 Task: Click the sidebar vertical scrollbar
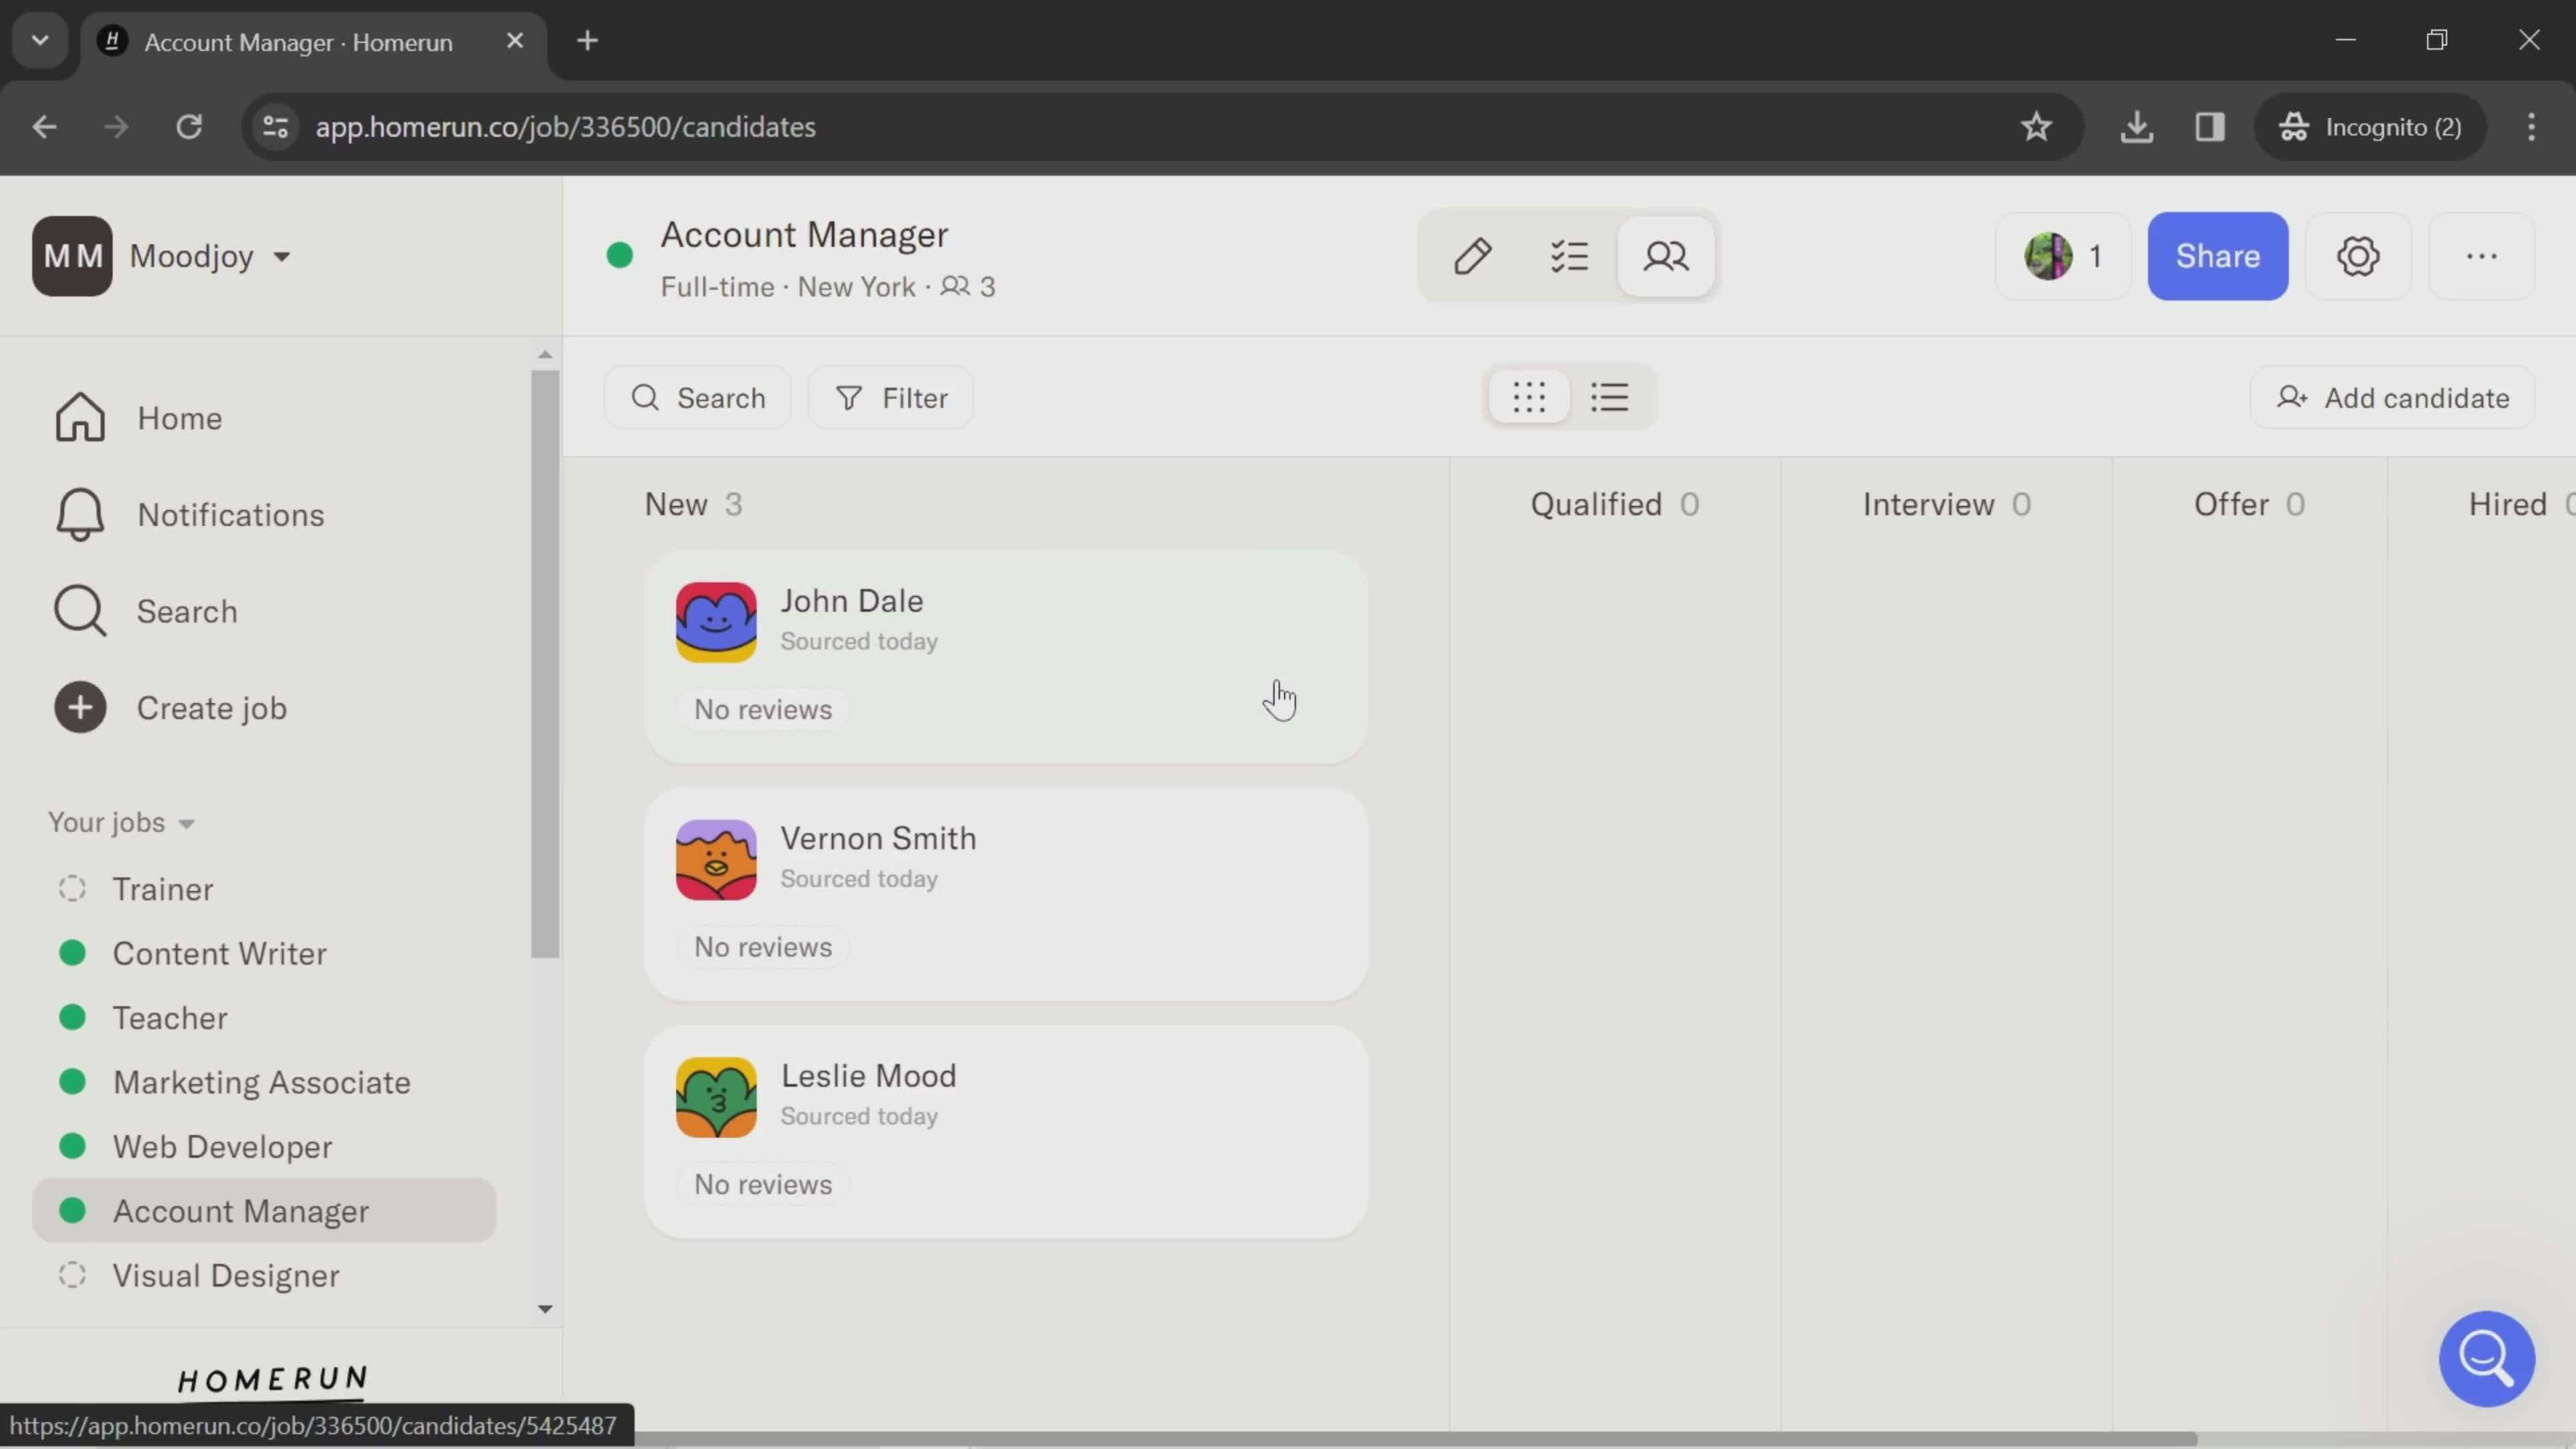pos(545,664)
